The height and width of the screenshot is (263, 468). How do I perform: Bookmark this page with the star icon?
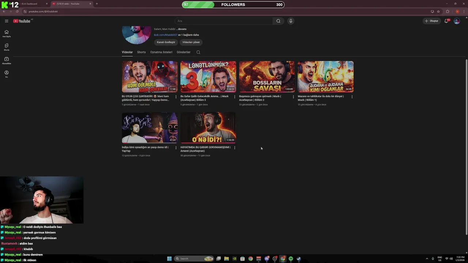coord(438,11)
